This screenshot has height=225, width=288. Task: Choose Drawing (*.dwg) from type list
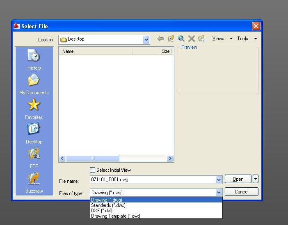pos(156,200)
